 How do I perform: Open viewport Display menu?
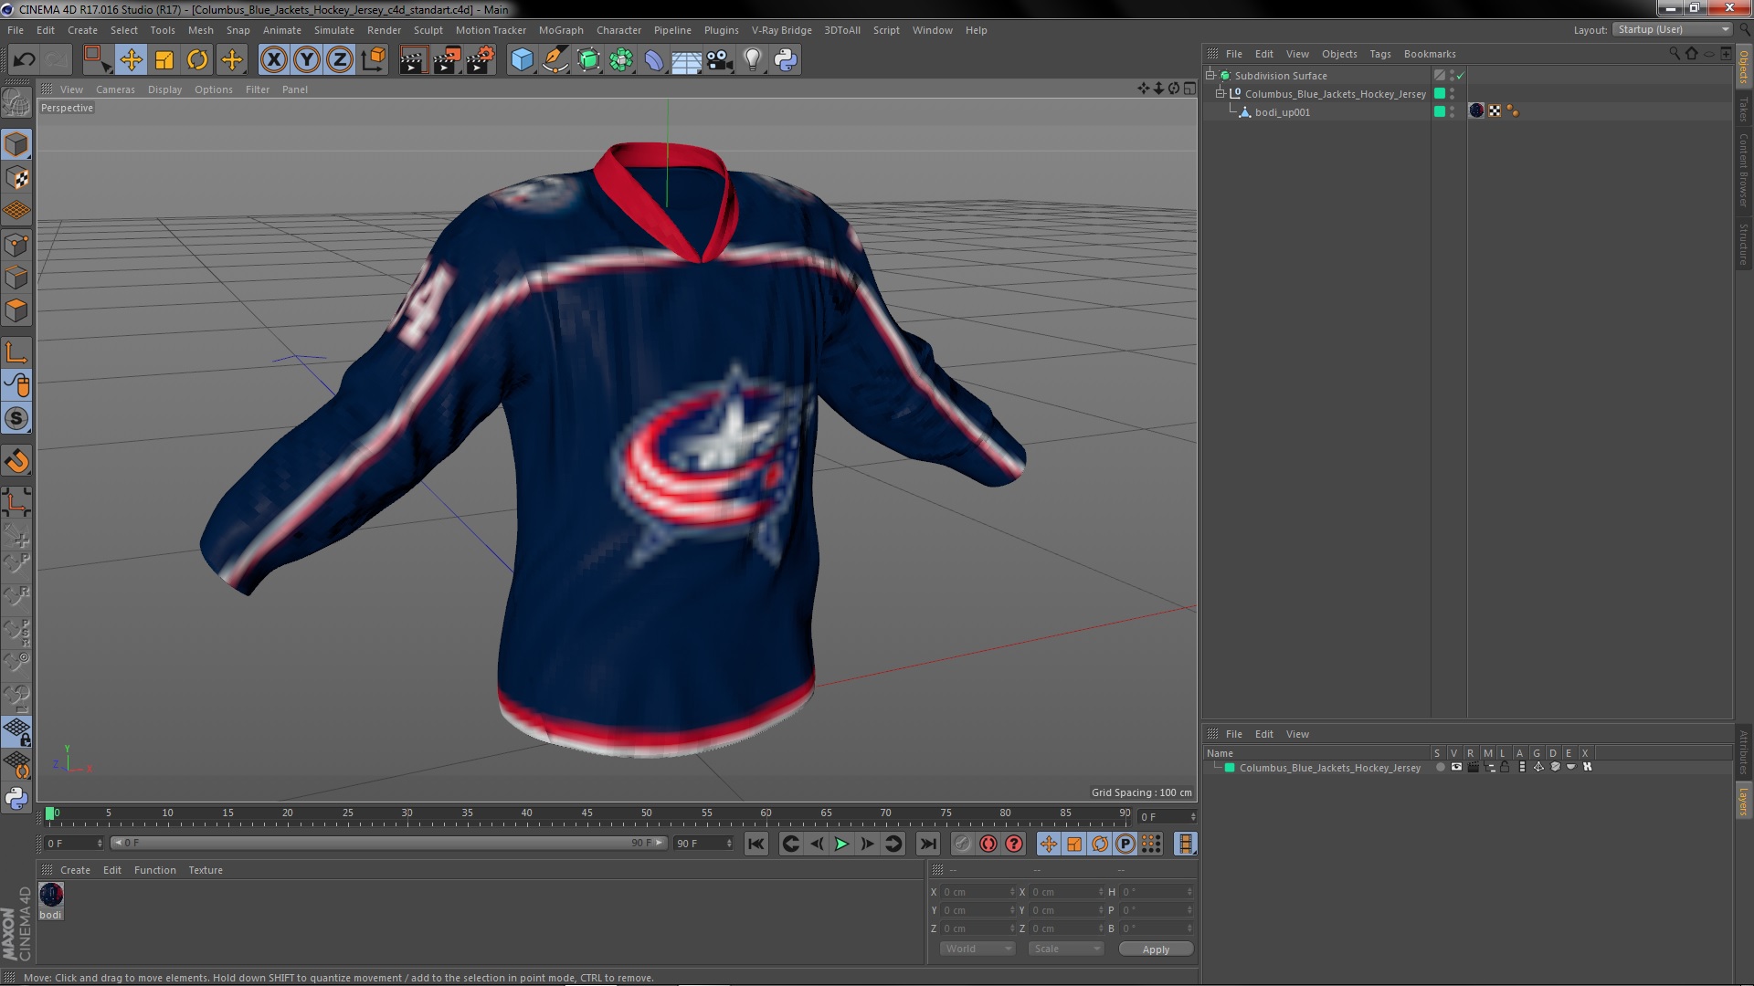pos(164,89)
